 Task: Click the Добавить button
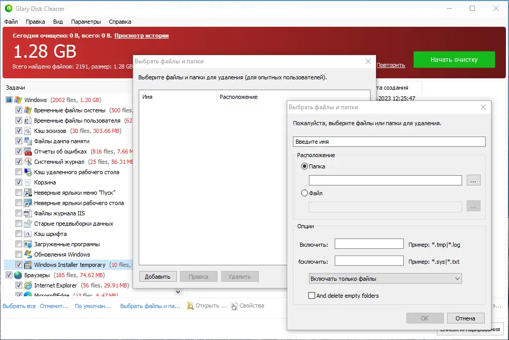click(x=158, y=277)
